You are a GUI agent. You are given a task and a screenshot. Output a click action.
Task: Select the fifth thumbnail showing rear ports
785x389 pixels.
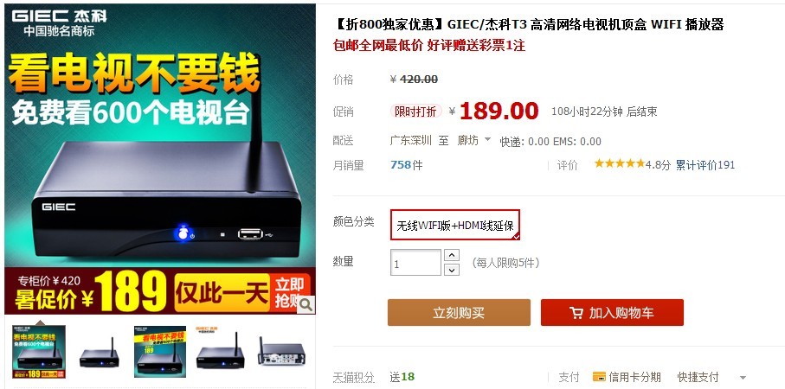281,352
